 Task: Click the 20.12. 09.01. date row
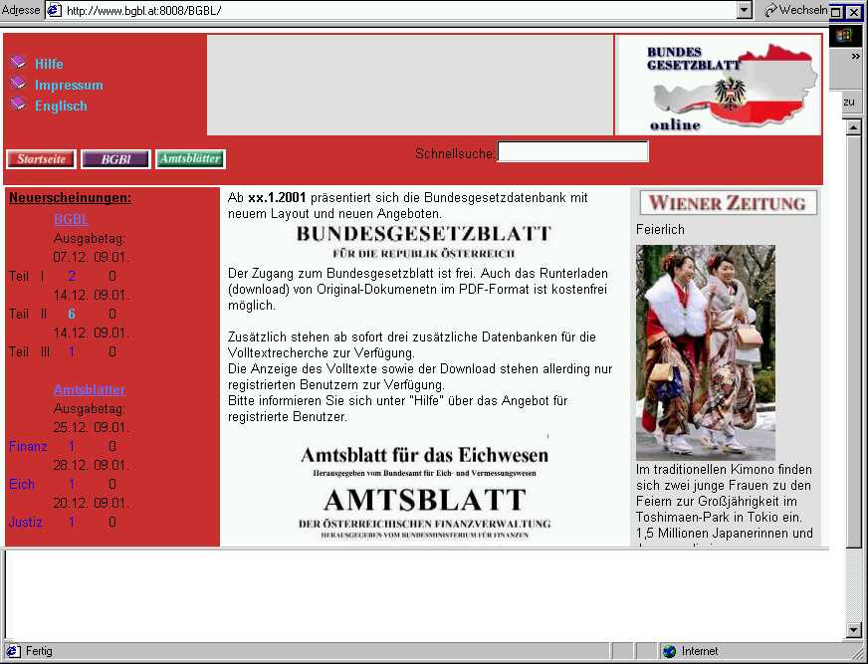pos(91,504)
